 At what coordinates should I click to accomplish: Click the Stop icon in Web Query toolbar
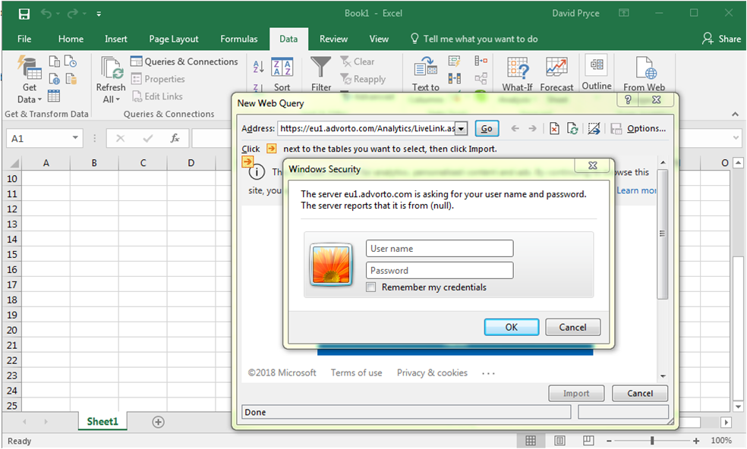coord(554,129)
